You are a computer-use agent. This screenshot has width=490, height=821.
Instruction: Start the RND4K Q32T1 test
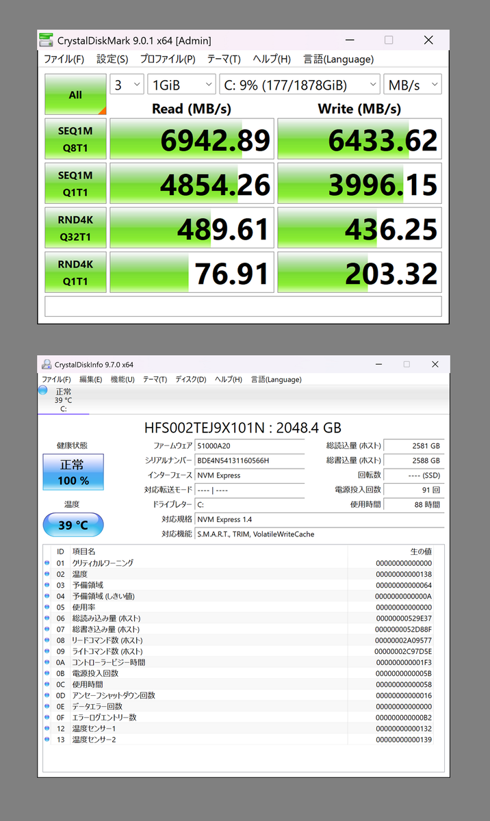point(75,228)
